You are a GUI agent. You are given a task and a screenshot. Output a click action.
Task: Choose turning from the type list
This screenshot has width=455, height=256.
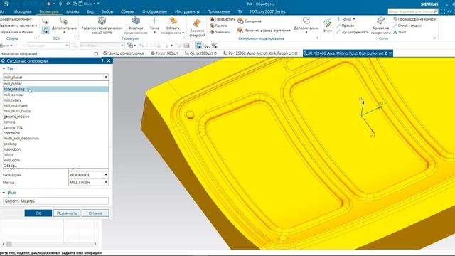click(x=55, y=122)
